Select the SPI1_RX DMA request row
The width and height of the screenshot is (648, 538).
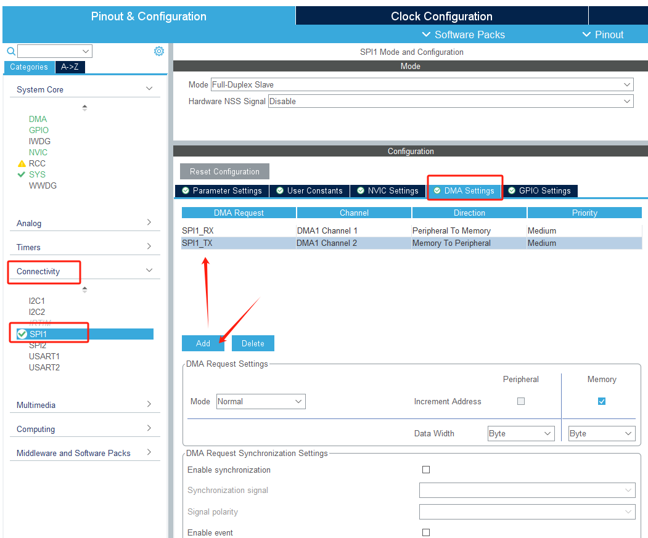(412, 230)
